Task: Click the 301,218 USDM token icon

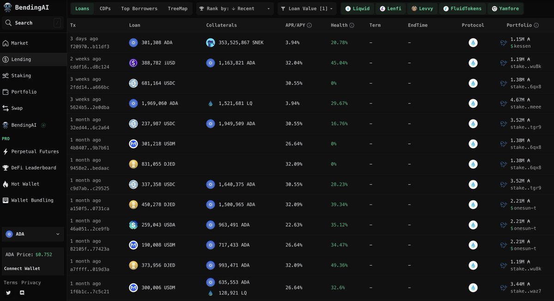Action: pos(133,144)
